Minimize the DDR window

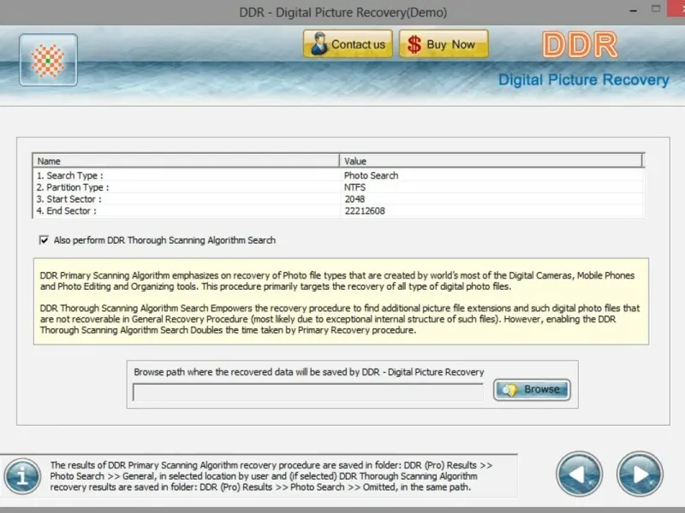[x=633, y=10]
